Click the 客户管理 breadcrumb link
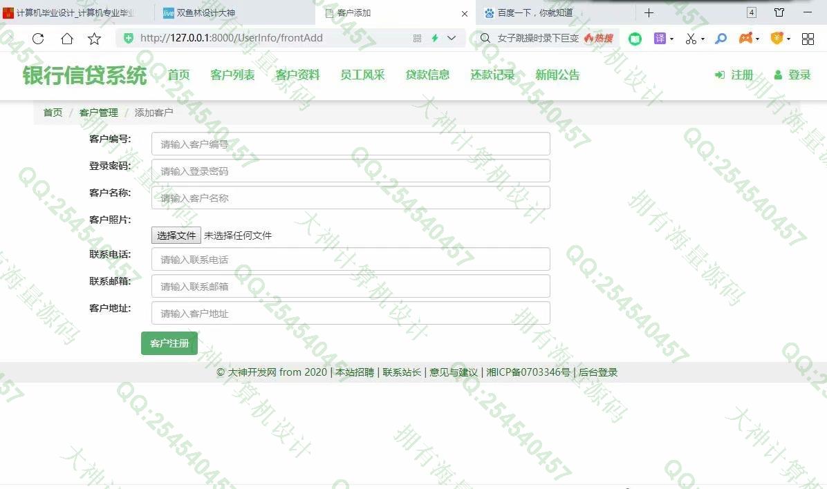Image resolution: width=827 pixels, height=489 pixels. pos(99,113)
